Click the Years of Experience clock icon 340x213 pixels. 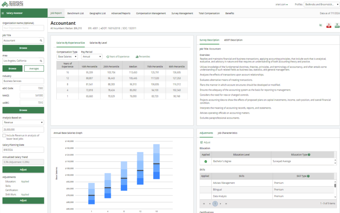pyautogui.click(x=108, y=57)
